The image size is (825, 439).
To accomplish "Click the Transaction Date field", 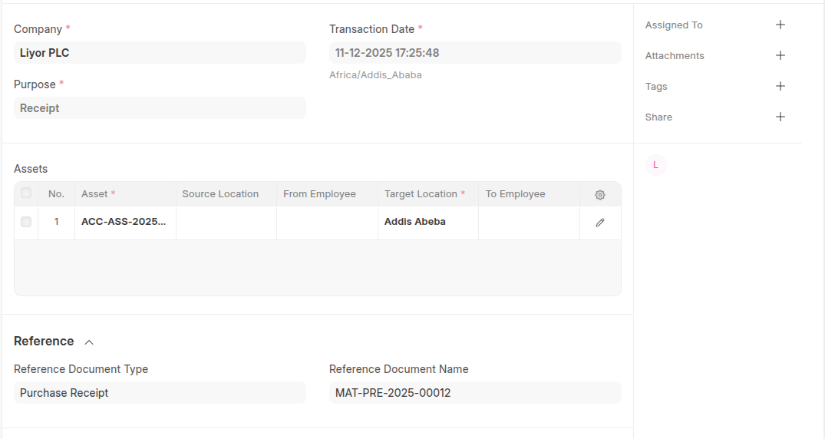I will pyautogui.click(x=474, y=53).
